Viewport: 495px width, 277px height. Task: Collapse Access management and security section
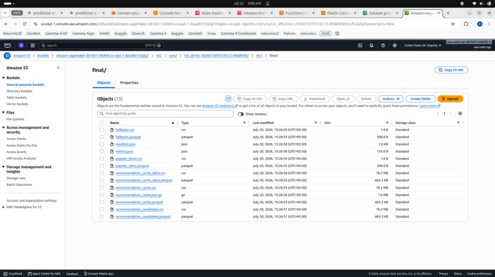4,128
